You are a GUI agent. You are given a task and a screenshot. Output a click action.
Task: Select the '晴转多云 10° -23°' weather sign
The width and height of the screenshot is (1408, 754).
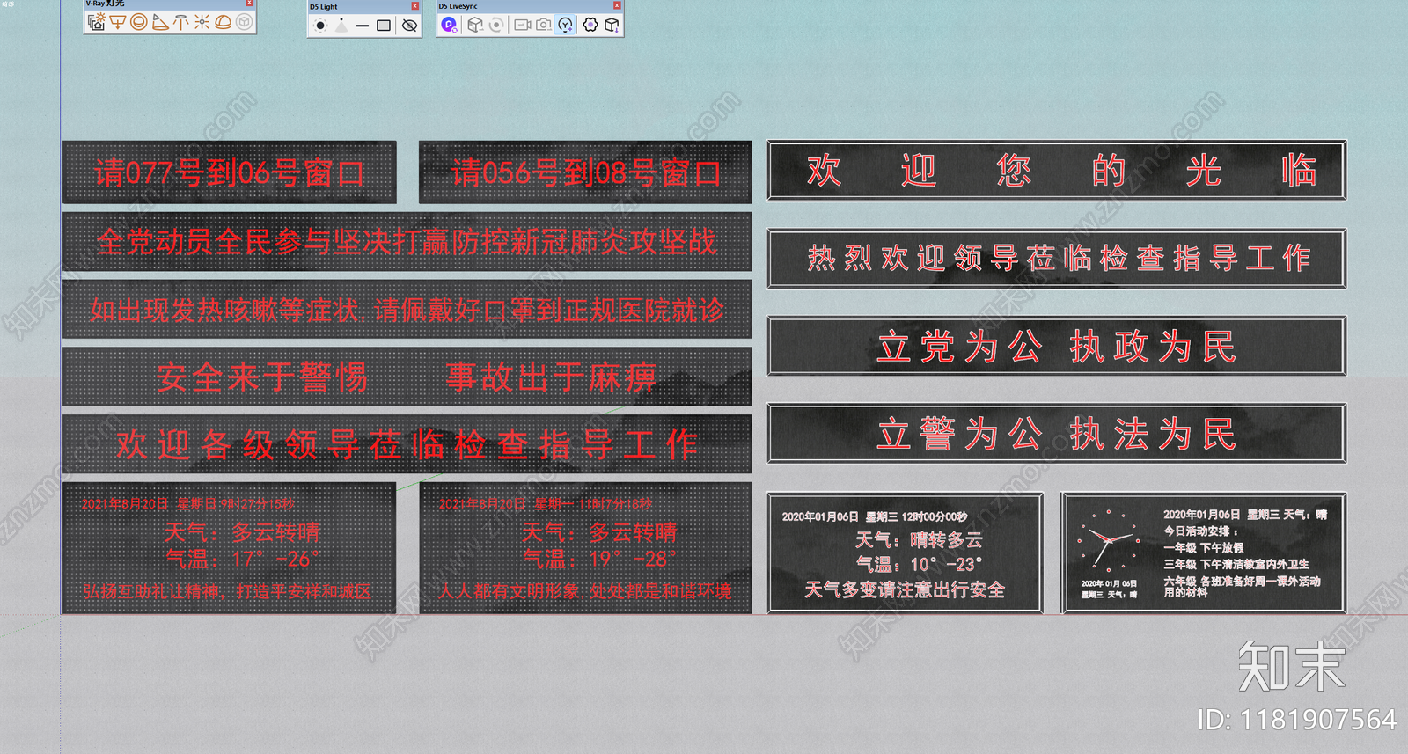click(906, 553)
